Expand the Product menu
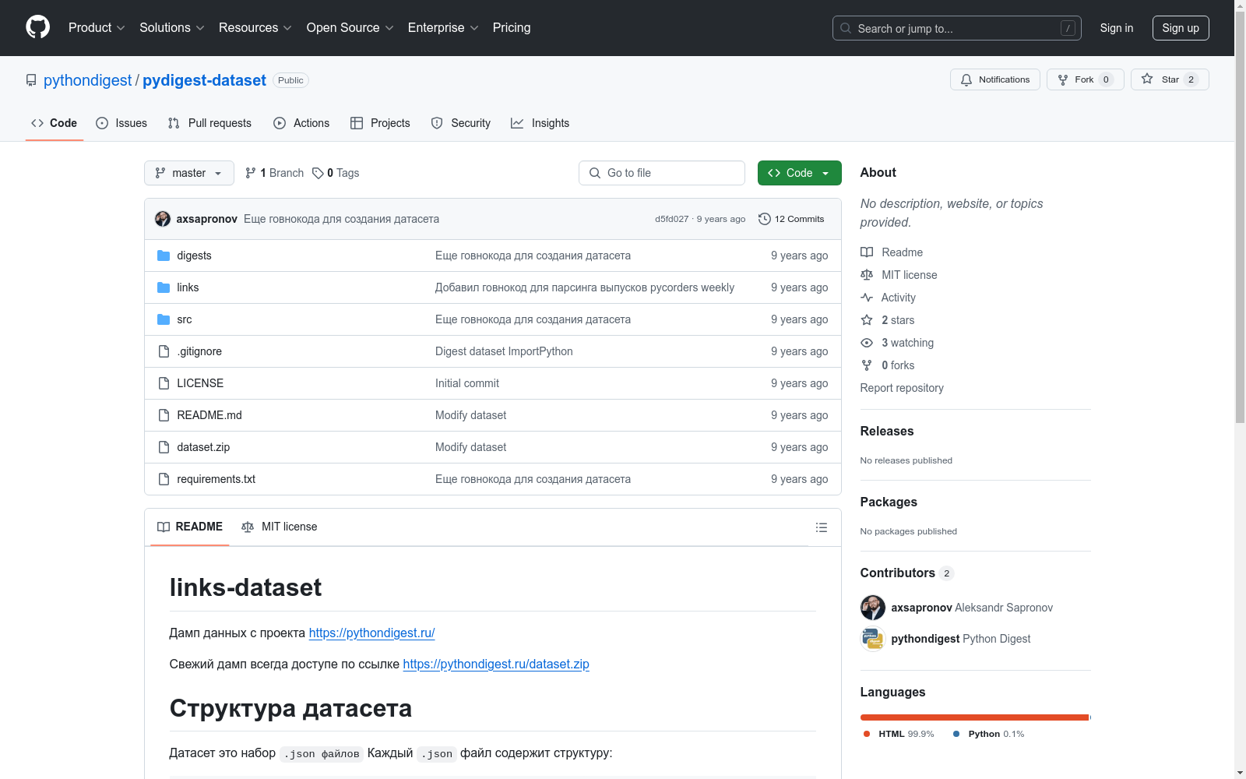The width and height of the screenshot is (1246, 779). click(x=97, y=28)
